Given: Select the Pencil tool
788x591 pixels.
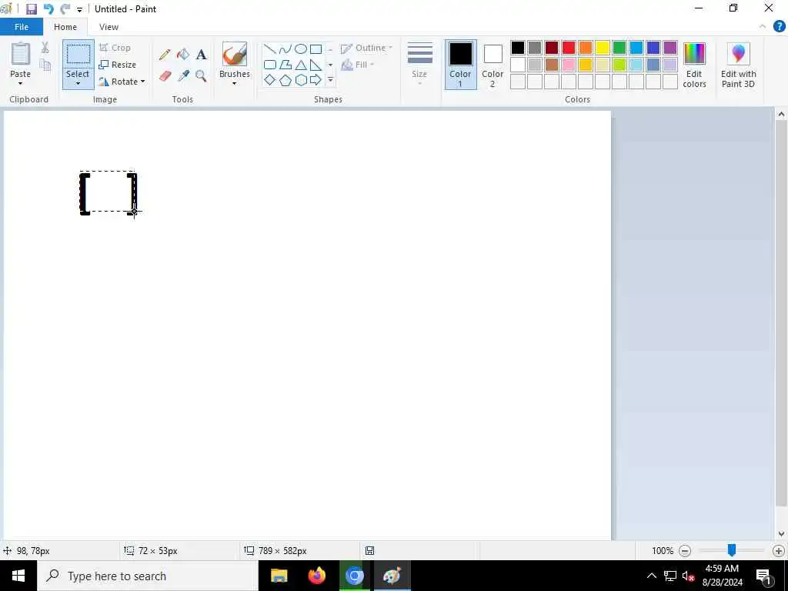Looking at the screenshot, I should [165, 55].
